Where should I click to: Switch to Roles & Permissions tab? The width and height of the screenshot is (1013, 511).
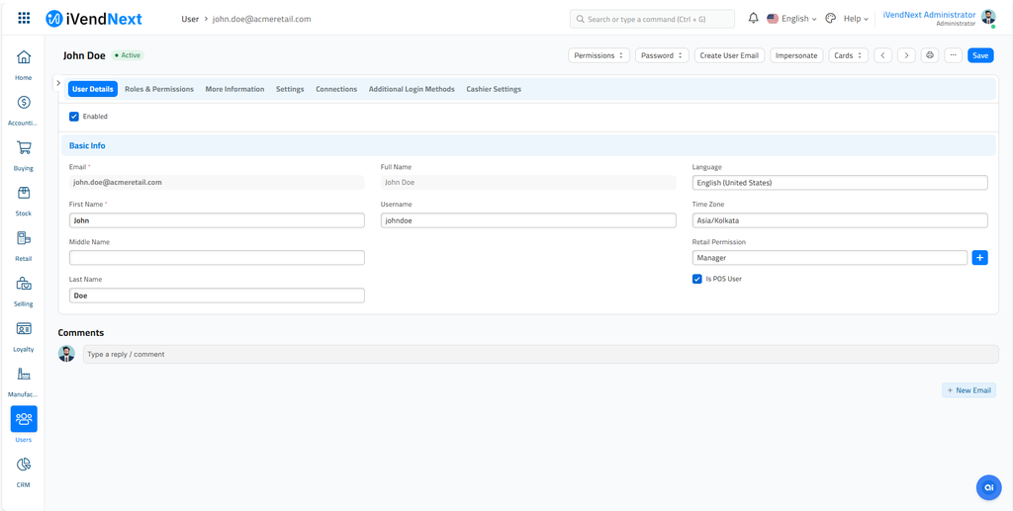pos(159,89)
